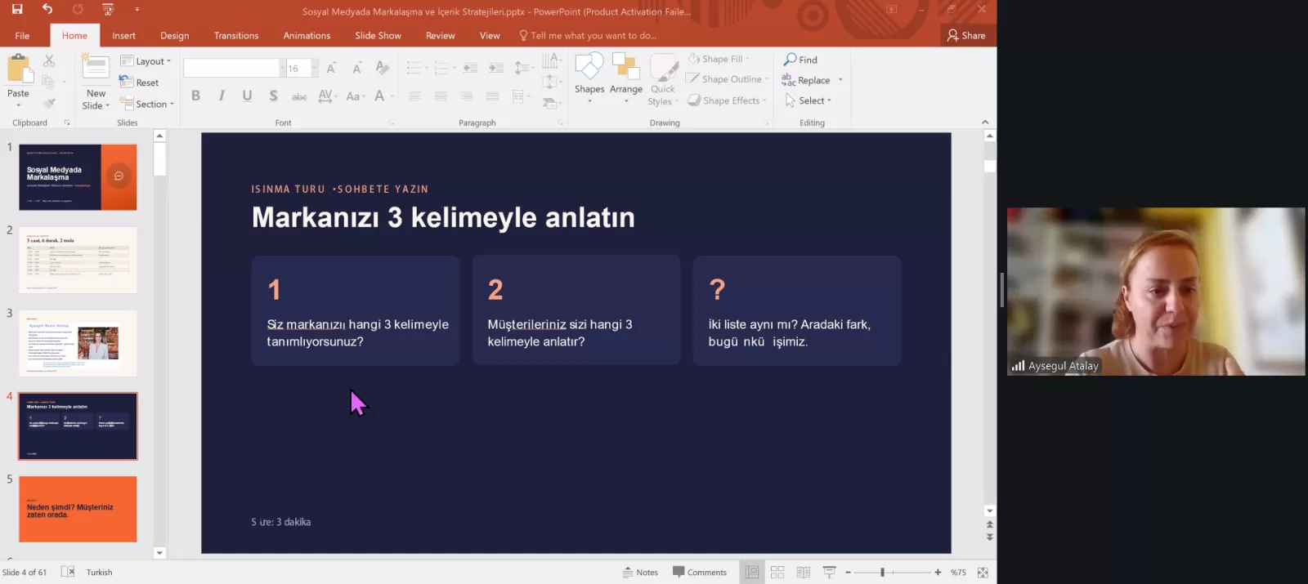Undo the last action
The image size is (1308, 584).
tap(47, 9)
